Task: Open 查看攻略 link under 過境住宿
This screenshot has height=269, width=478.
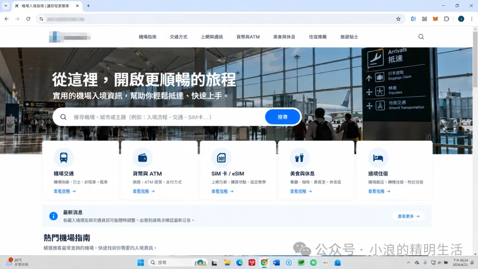Action: (x=379, y=191)
